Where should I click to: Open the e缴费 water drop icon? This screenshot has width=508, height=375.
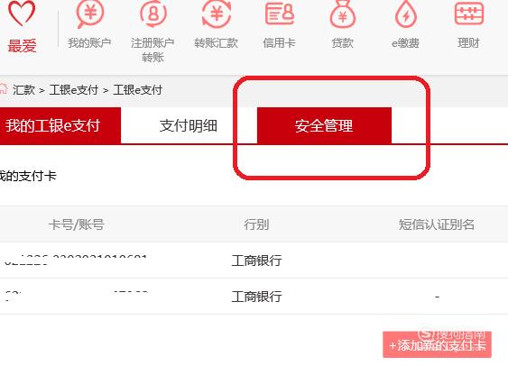406,14
